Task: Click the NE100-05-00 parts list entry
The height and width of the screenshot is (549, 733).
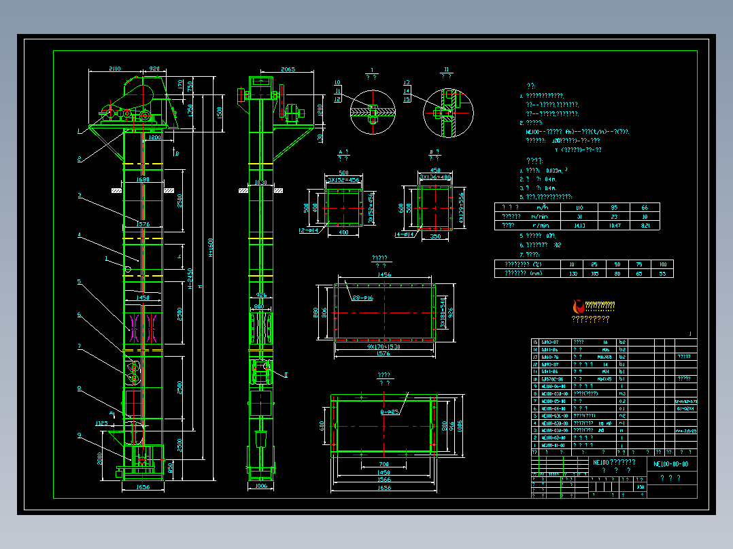Action: (x=554, y=401)
